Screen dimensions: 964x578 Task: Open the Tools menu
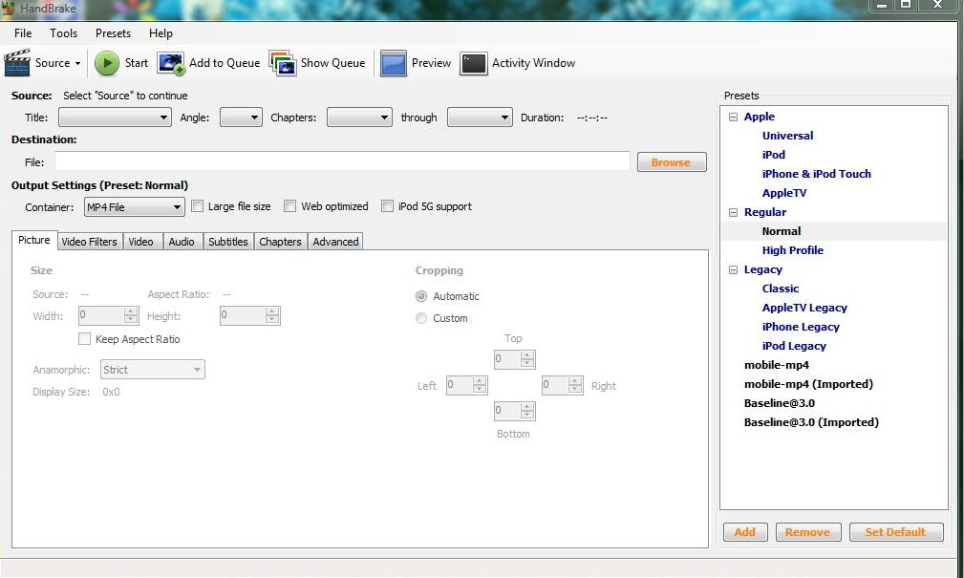coord(64,33)
